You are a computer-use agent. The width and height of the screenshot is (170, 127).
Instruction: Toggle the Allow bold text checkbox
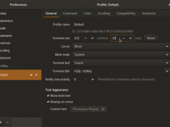(48, 96)
